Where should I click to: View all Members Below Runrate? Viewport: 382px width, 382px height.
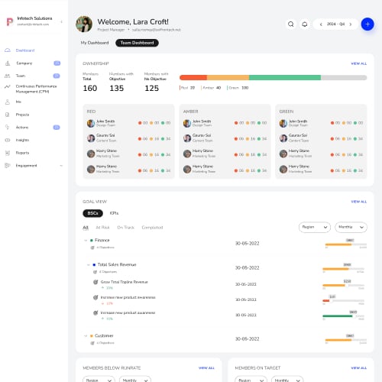pos(206,367)
